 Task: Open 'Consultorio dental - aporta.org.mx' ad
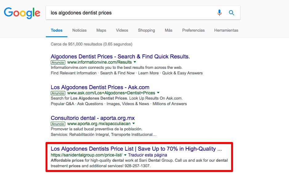point(93,118)
